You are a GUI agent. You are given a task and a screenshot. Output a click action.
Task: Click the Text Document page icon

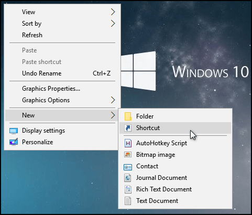point(128,201)
